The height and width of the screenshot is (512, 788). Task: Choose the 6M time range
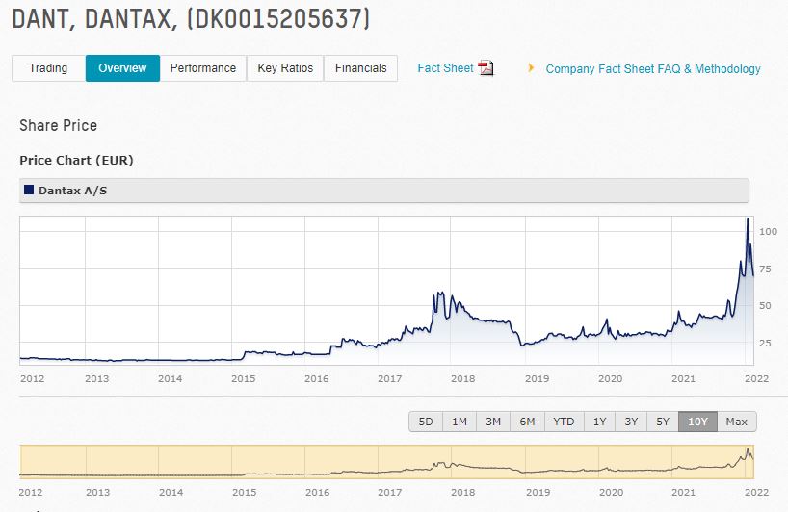(x=527, y=422)
